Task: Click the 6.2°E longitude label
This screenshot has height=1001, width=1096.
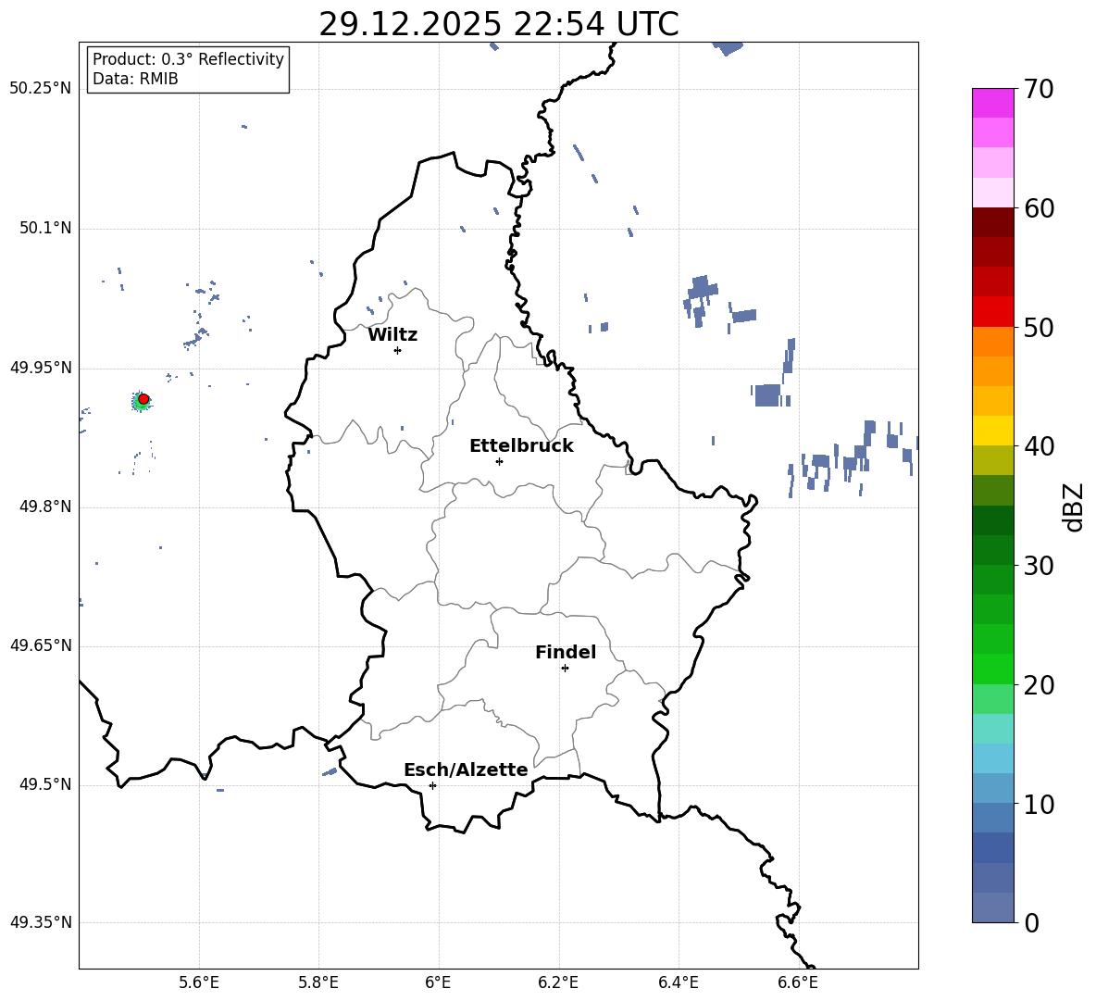Action: 558,982
